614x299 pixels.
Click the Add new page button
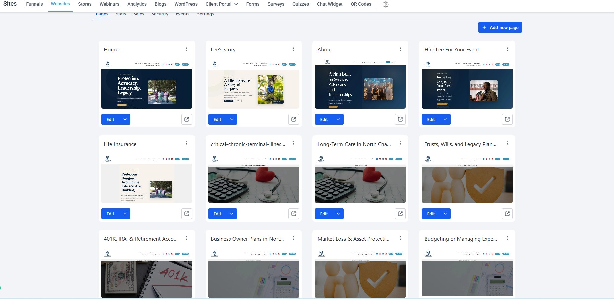click(x=500, y=27)
